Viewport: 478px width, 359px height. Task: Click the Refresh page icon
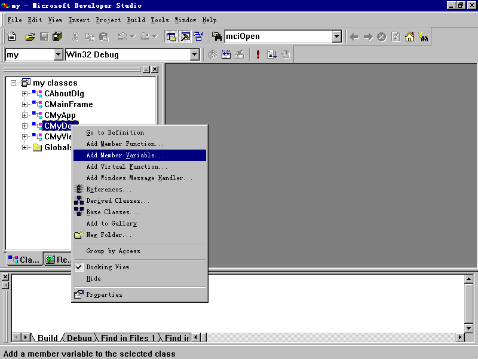coord(396,37)
